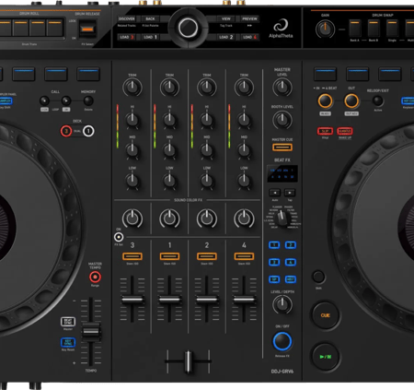Image resolution: width=414 pixels, height=390 pixels.
Task: Tap the left CALL button
Action: pos(44,100)
